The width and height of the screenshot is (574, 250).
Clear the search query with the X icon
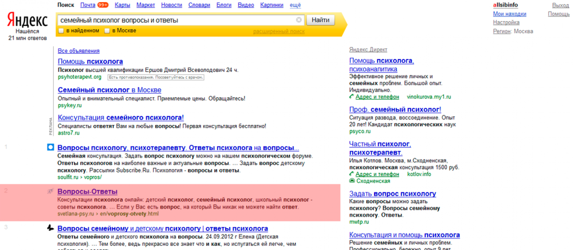[x=299, y=20]
